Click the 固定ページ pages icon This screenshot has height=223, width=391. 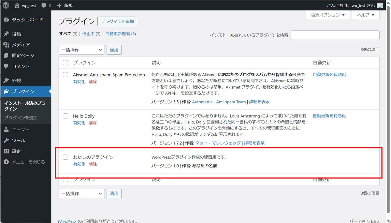pyautogui.click(x=6, y=56)
